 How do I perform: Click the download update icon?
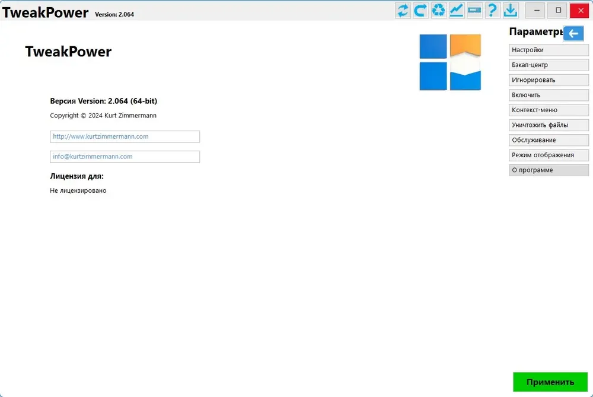[x=511, y=11]
